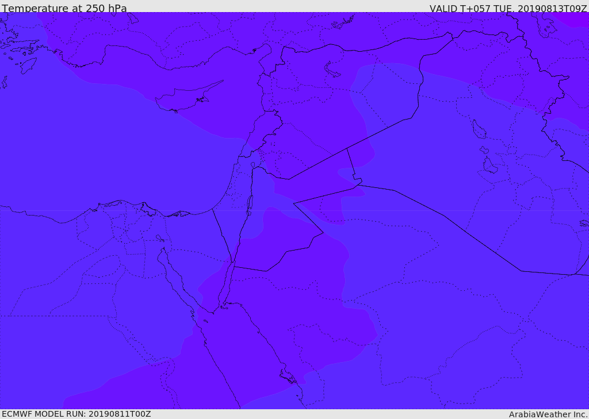Click the 'VALID T+057 TUE. 20190813T09Z' timestamp text
This screenshot has height=419, width=589.
(x=508, y=8)
